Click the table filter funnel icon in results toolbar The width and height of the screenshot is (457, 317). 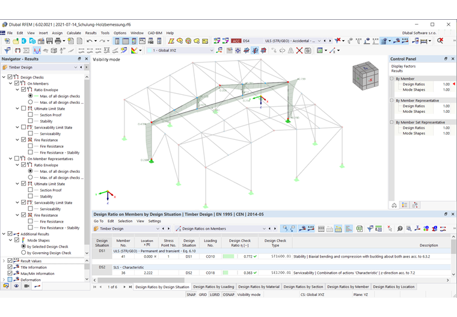[370, 229]
